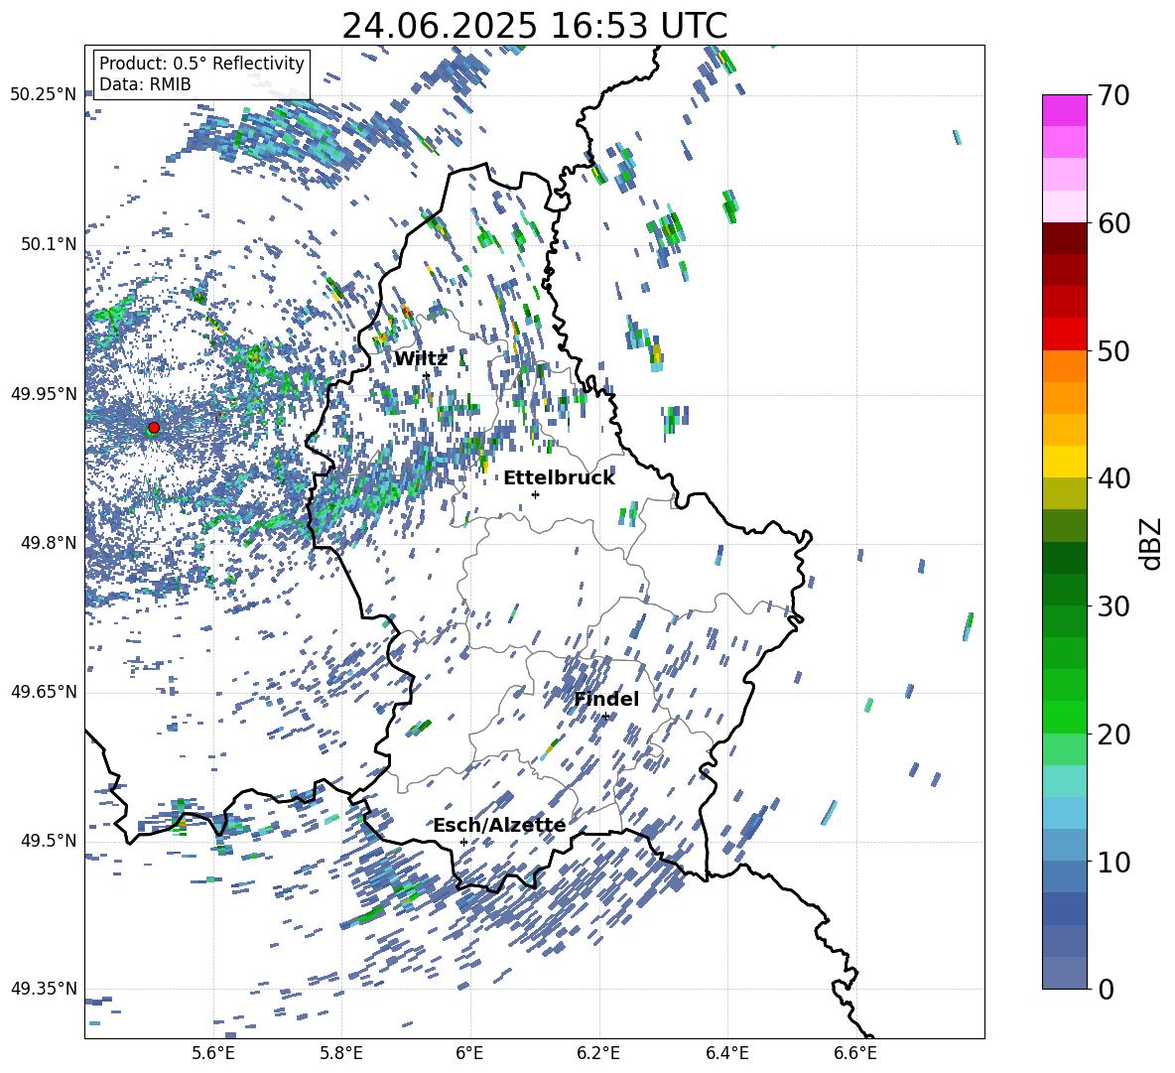Click the colorbar tick label 60
The image size is (1175, 1073).
click(1113, 223)
